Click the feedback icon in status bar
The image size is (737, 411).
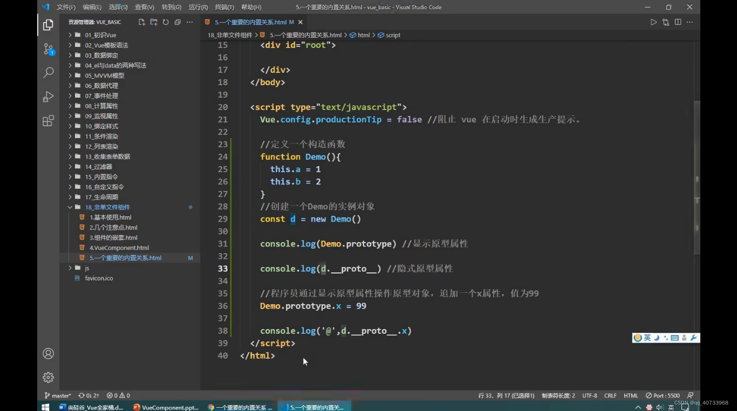click(691, 395)
